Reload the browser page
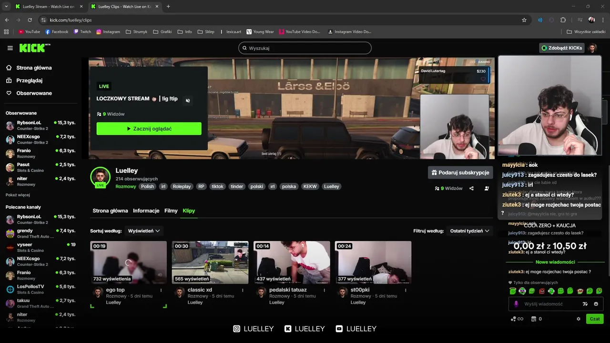 pos(30,20)
